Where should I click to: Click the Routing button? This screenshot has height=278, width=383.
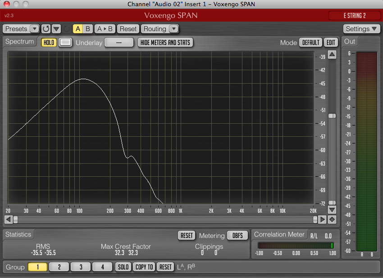coord(155,29)
